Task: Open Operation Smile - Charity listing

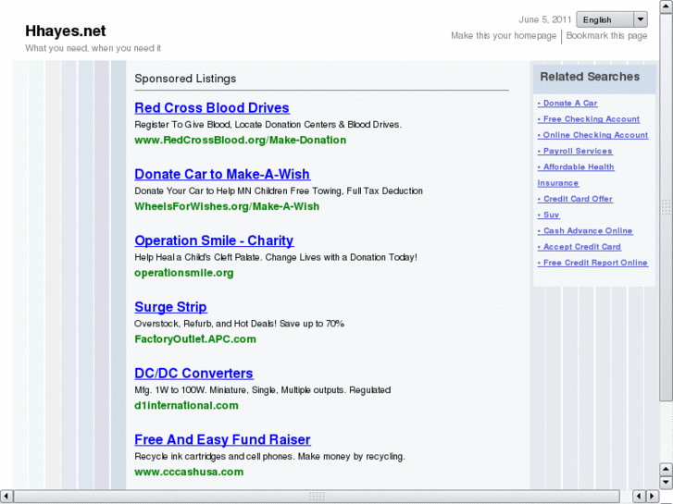Action: [x=214, y=240]
